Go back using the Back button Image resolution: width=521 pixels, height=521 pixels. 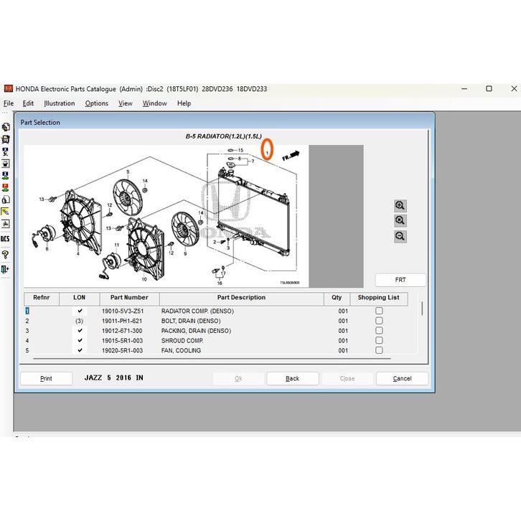(x=292, y=378)
